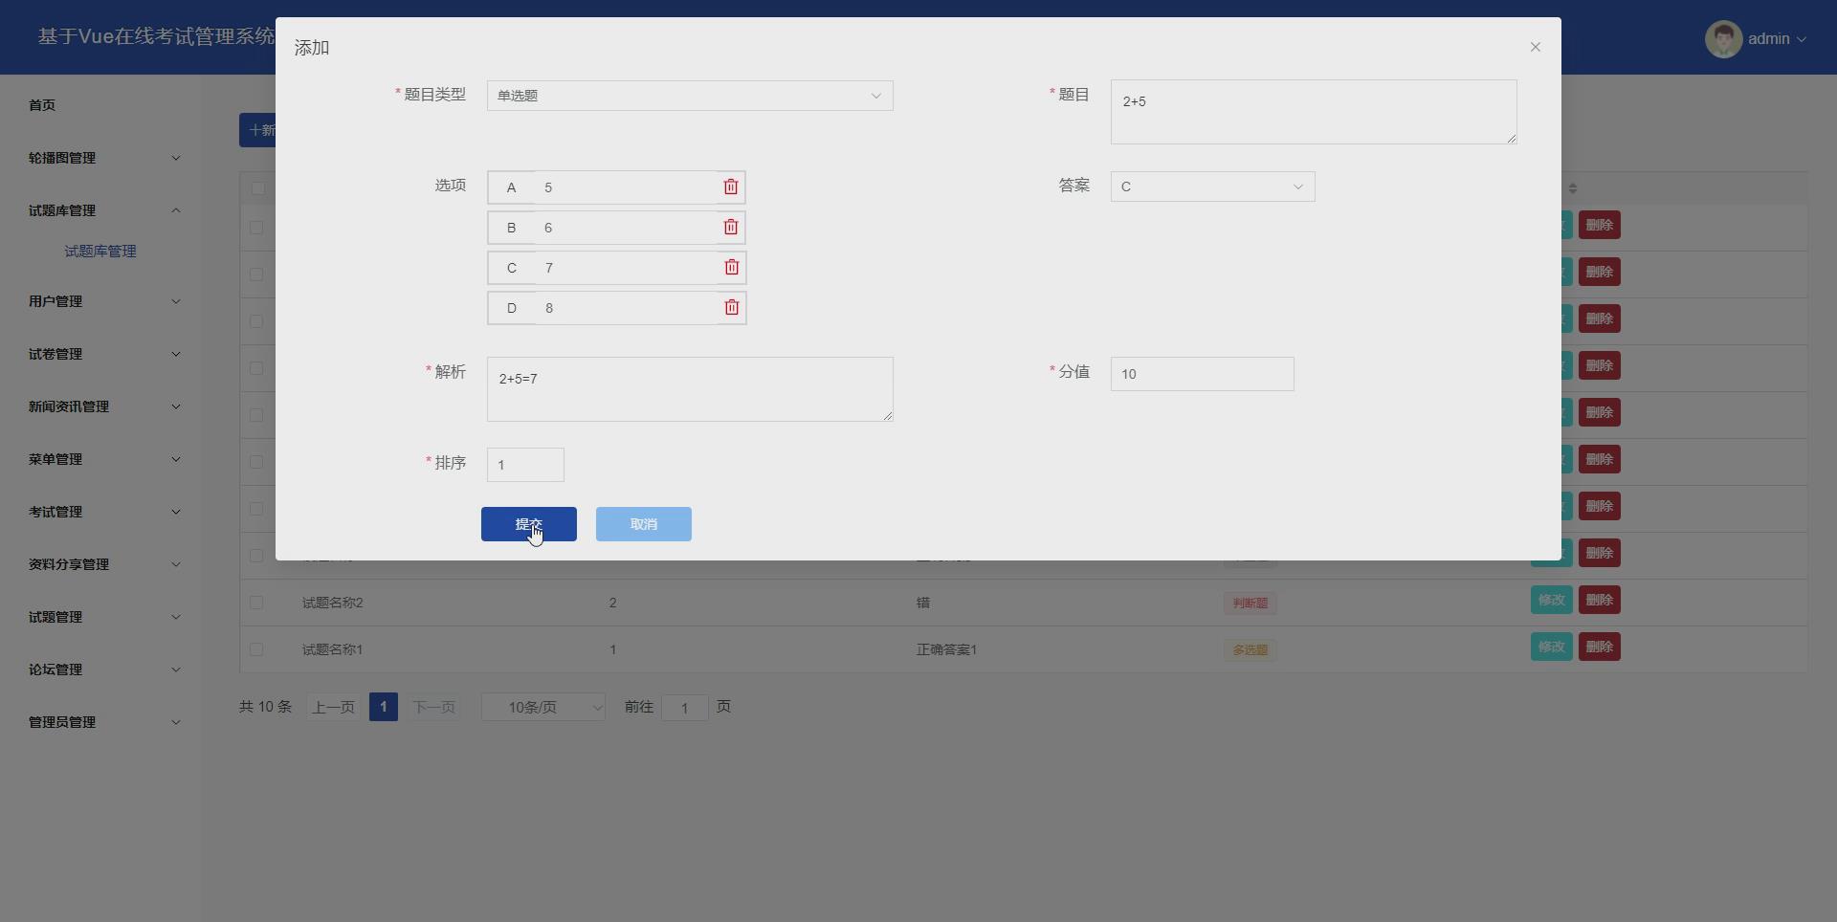
Task: Click the 提交 submit button
Action: pos(528,523)
